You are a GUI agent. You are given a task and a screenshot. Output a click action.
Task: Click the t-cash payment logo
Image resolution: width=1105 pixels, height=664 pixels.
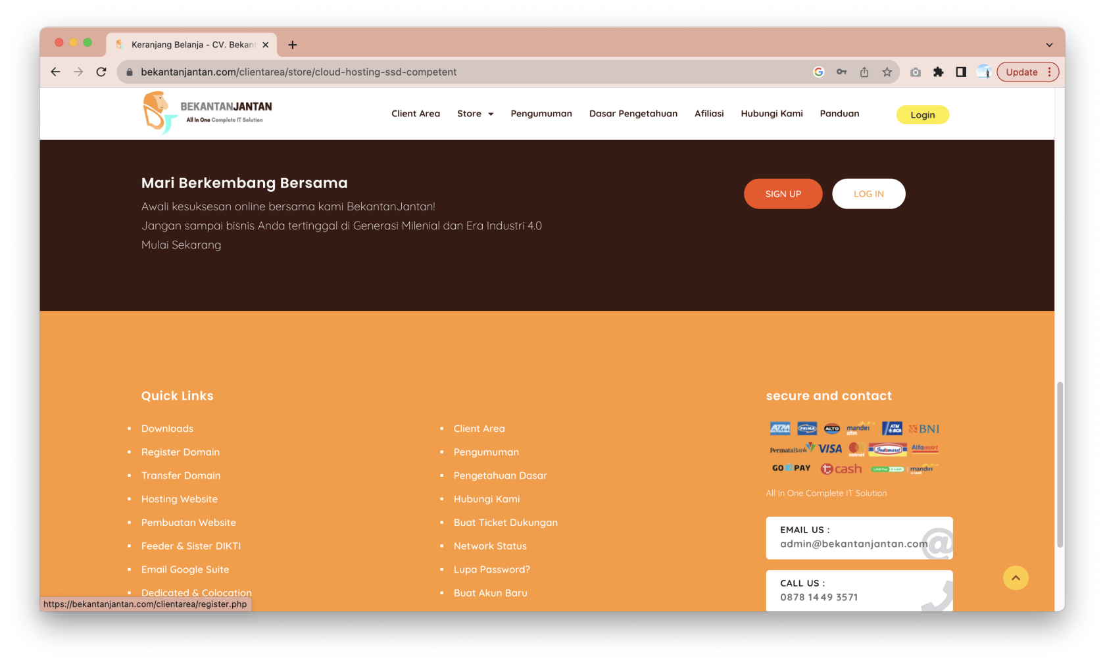click(x=841, y=469)
